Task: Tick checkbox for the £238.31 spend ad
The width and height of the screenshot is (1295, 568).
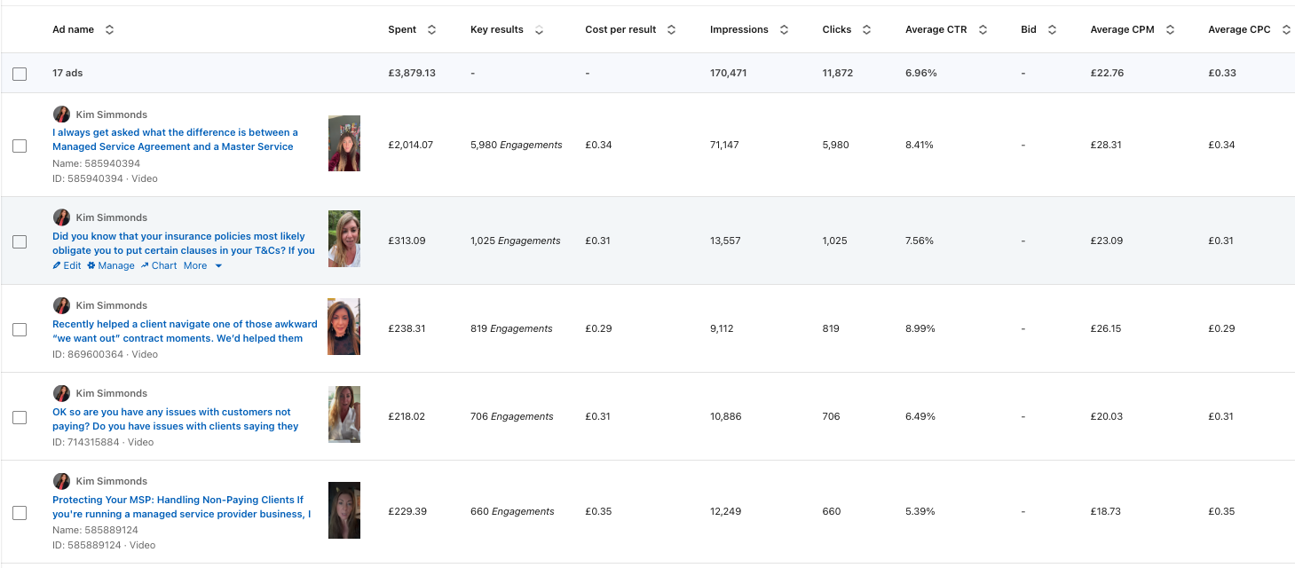Action: pyautogui.click(x=20, y=329)
